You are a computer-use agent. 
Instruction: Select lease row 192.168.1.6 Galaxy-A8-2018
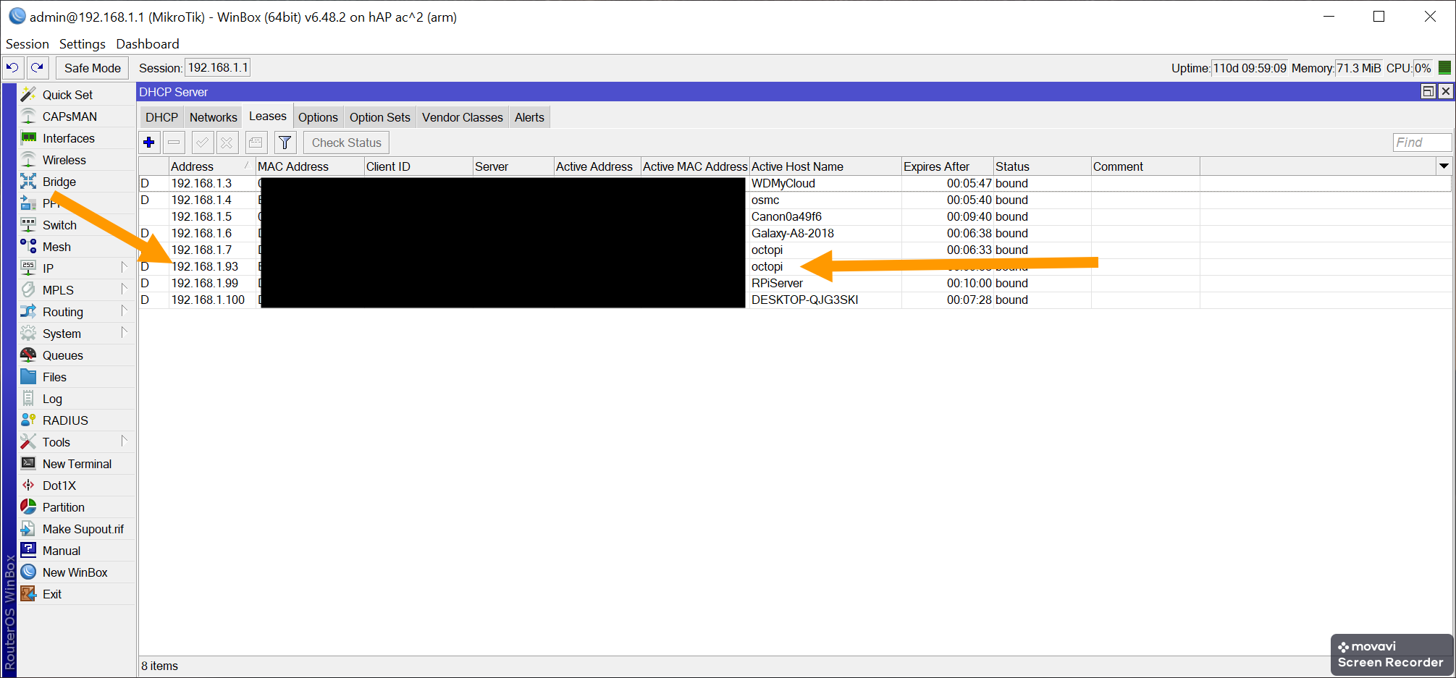pos(795,234)
